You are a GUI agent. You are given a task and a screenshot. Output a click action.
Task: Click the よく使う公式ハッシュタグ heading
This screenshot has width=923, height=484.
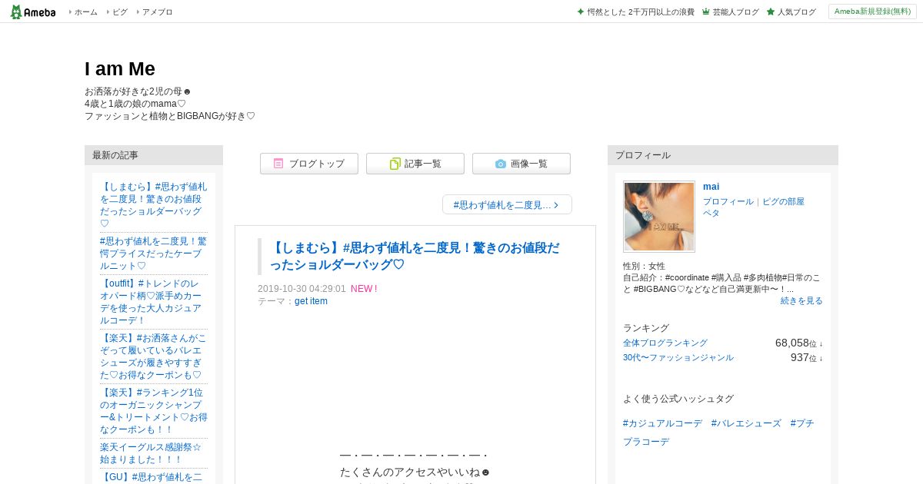coord(678,399)
